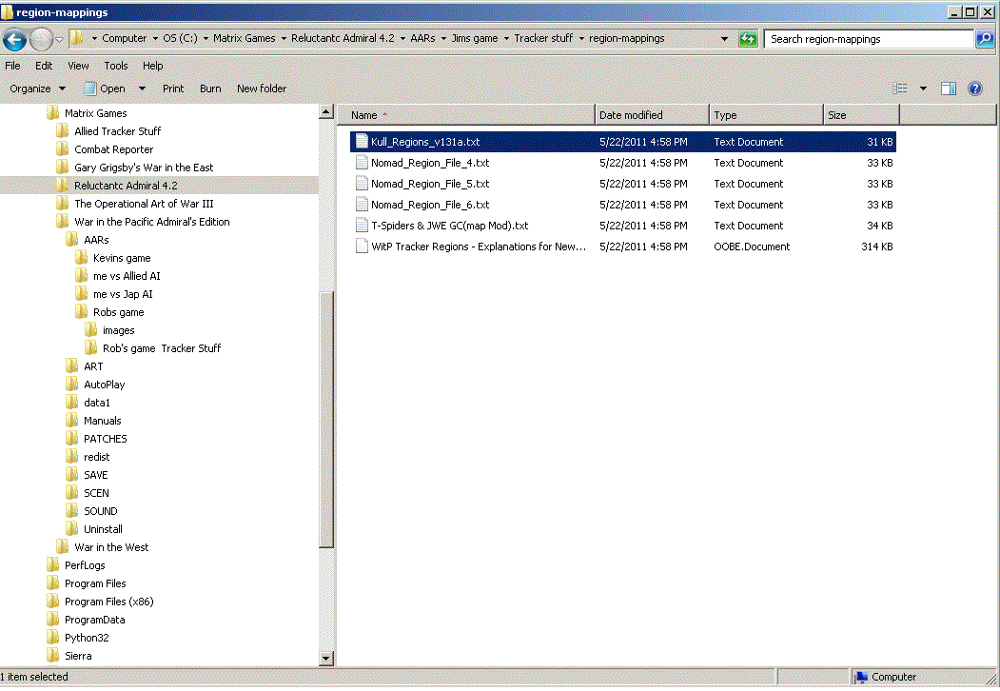
Task: Sort by the Size column header
Action: (x=861, y=115)
